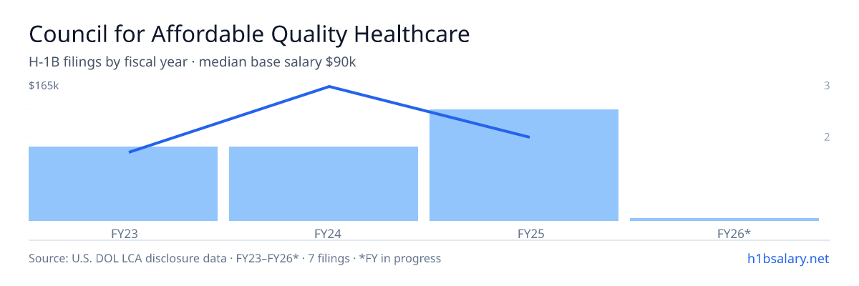
Task: Click the salary line peak at FY24
Action: tap(329, 87)
